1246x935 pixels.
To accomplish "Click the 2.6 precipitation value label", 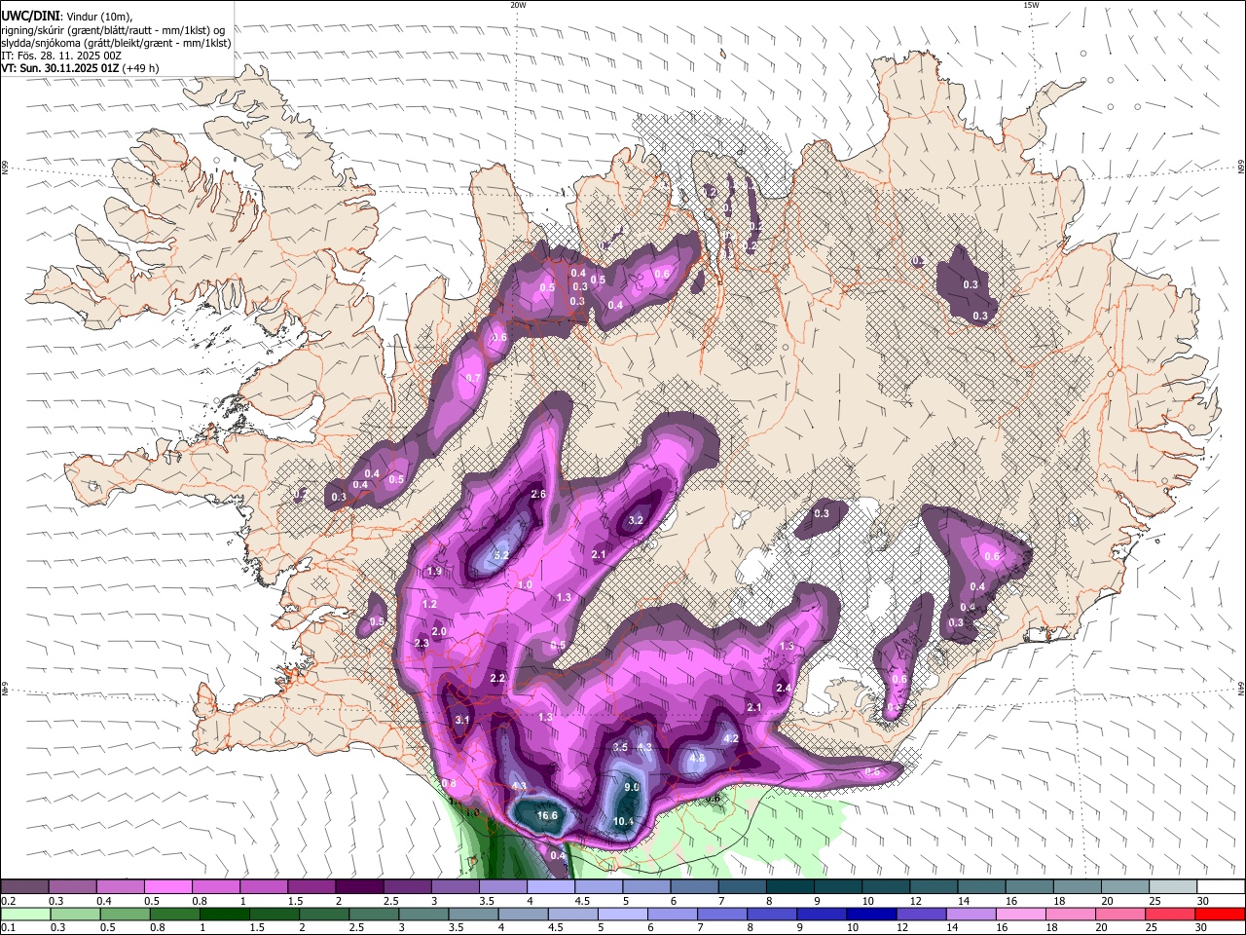I will point(537,495).
